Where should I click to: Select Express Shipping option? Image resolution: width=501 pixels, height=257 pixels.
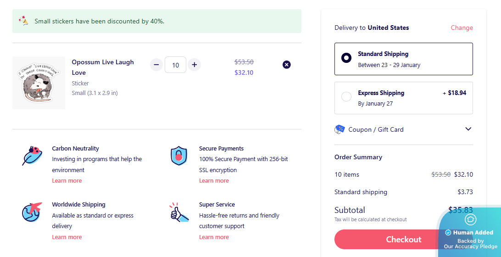(x=346, y=97)
